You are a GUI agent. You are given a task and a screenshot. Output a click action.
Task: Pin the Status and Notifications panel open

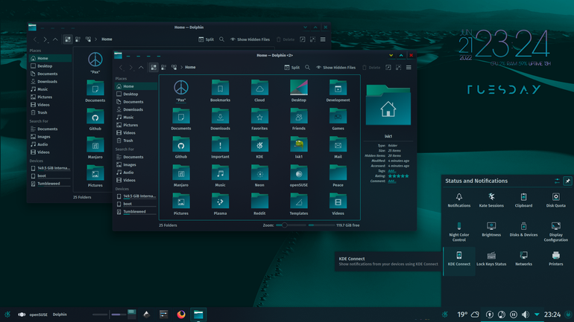click(x=567, y=181)
